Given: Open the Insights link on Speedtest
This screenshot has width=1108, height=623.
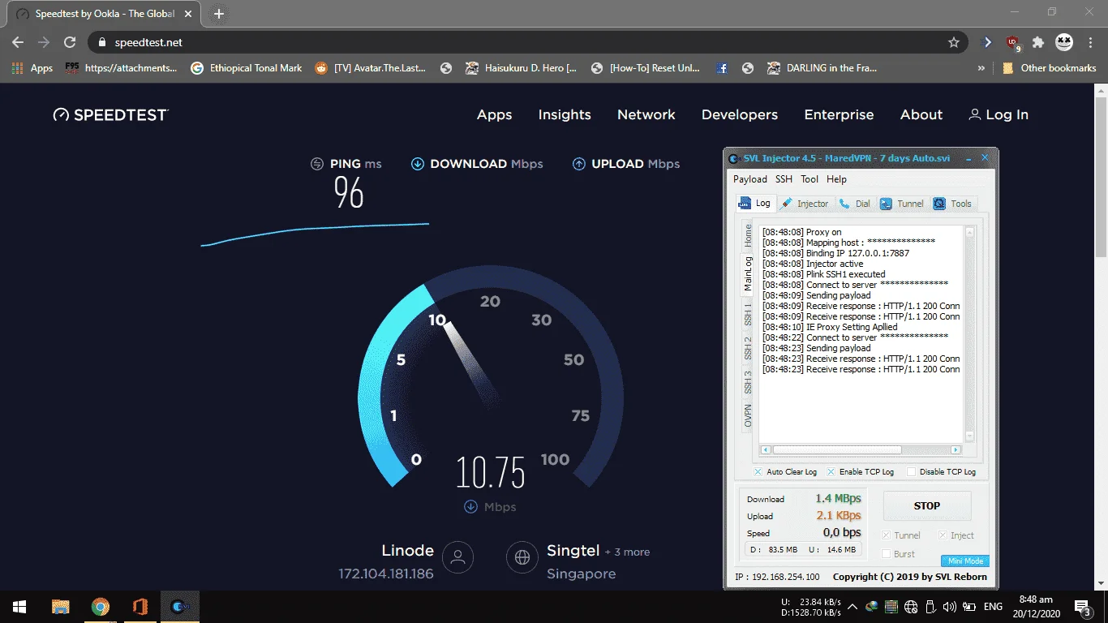Looking at the screenshot, I should tap(565, 115).
